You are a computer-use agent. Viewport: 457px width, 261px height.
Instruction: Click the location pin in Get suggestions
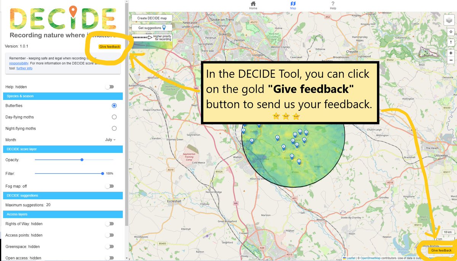click(164, 28)
